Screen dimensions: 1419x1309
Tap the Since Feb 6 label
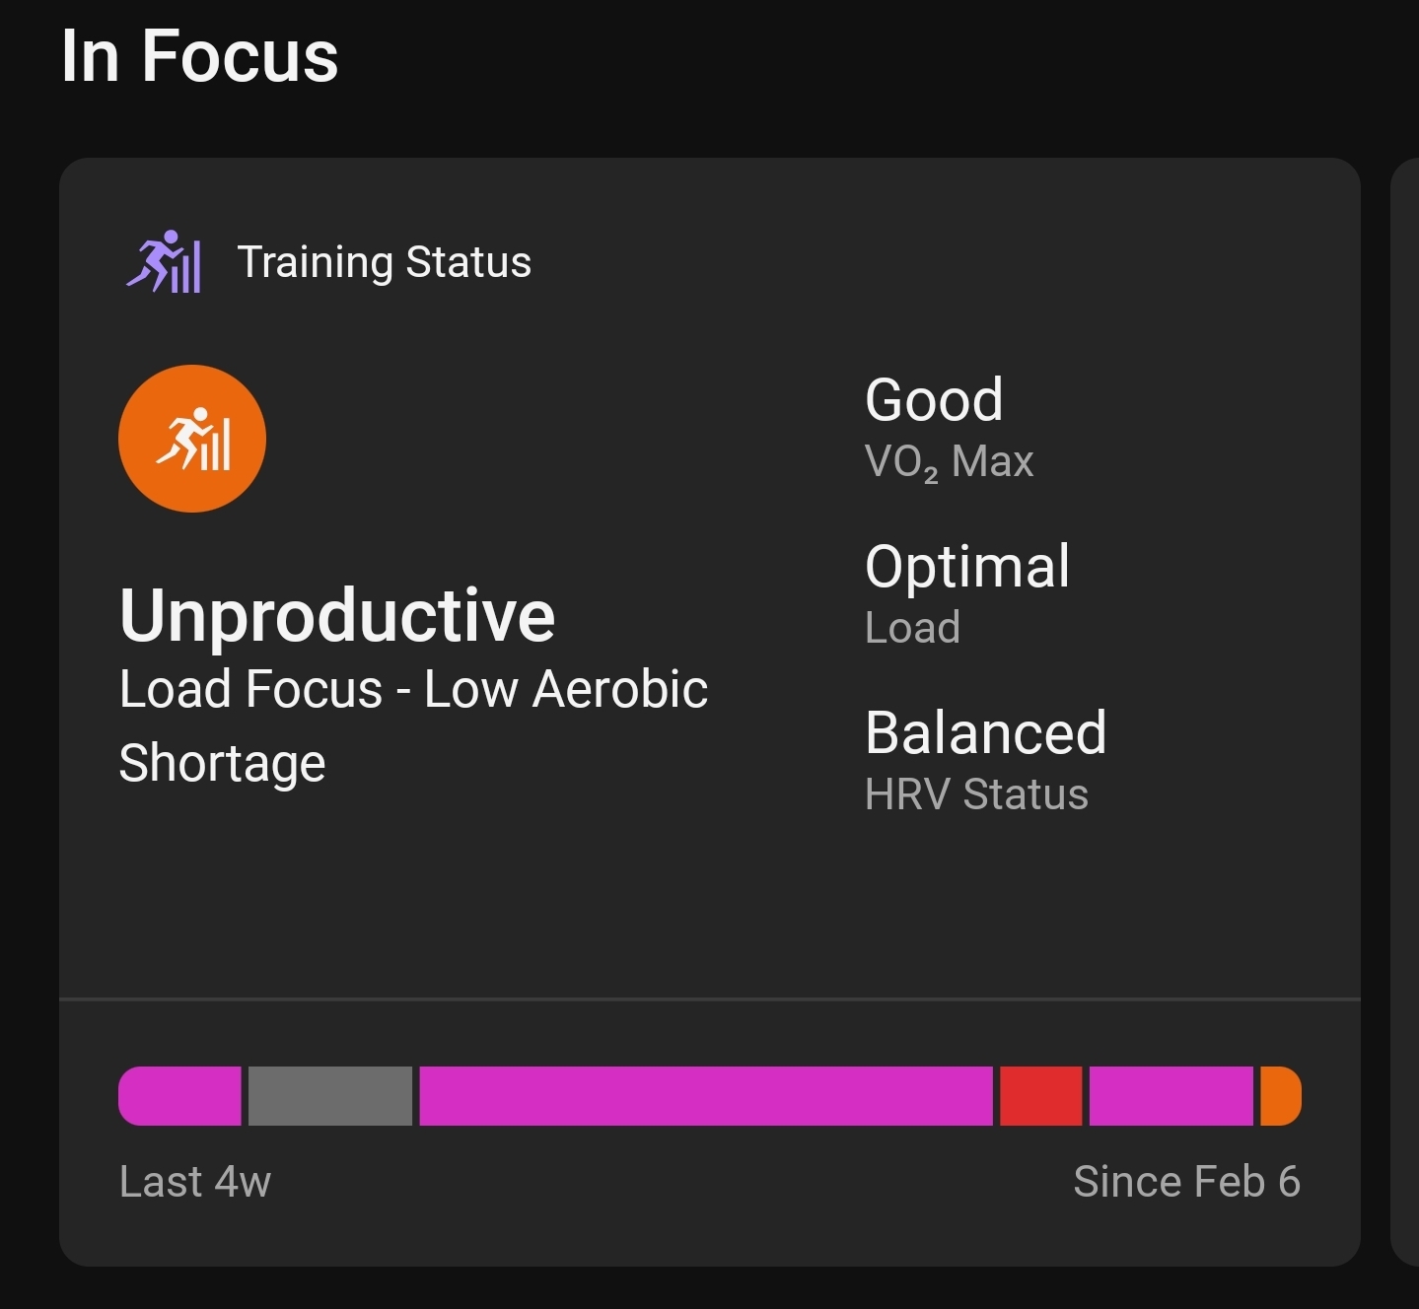tap(1187, 1181)
